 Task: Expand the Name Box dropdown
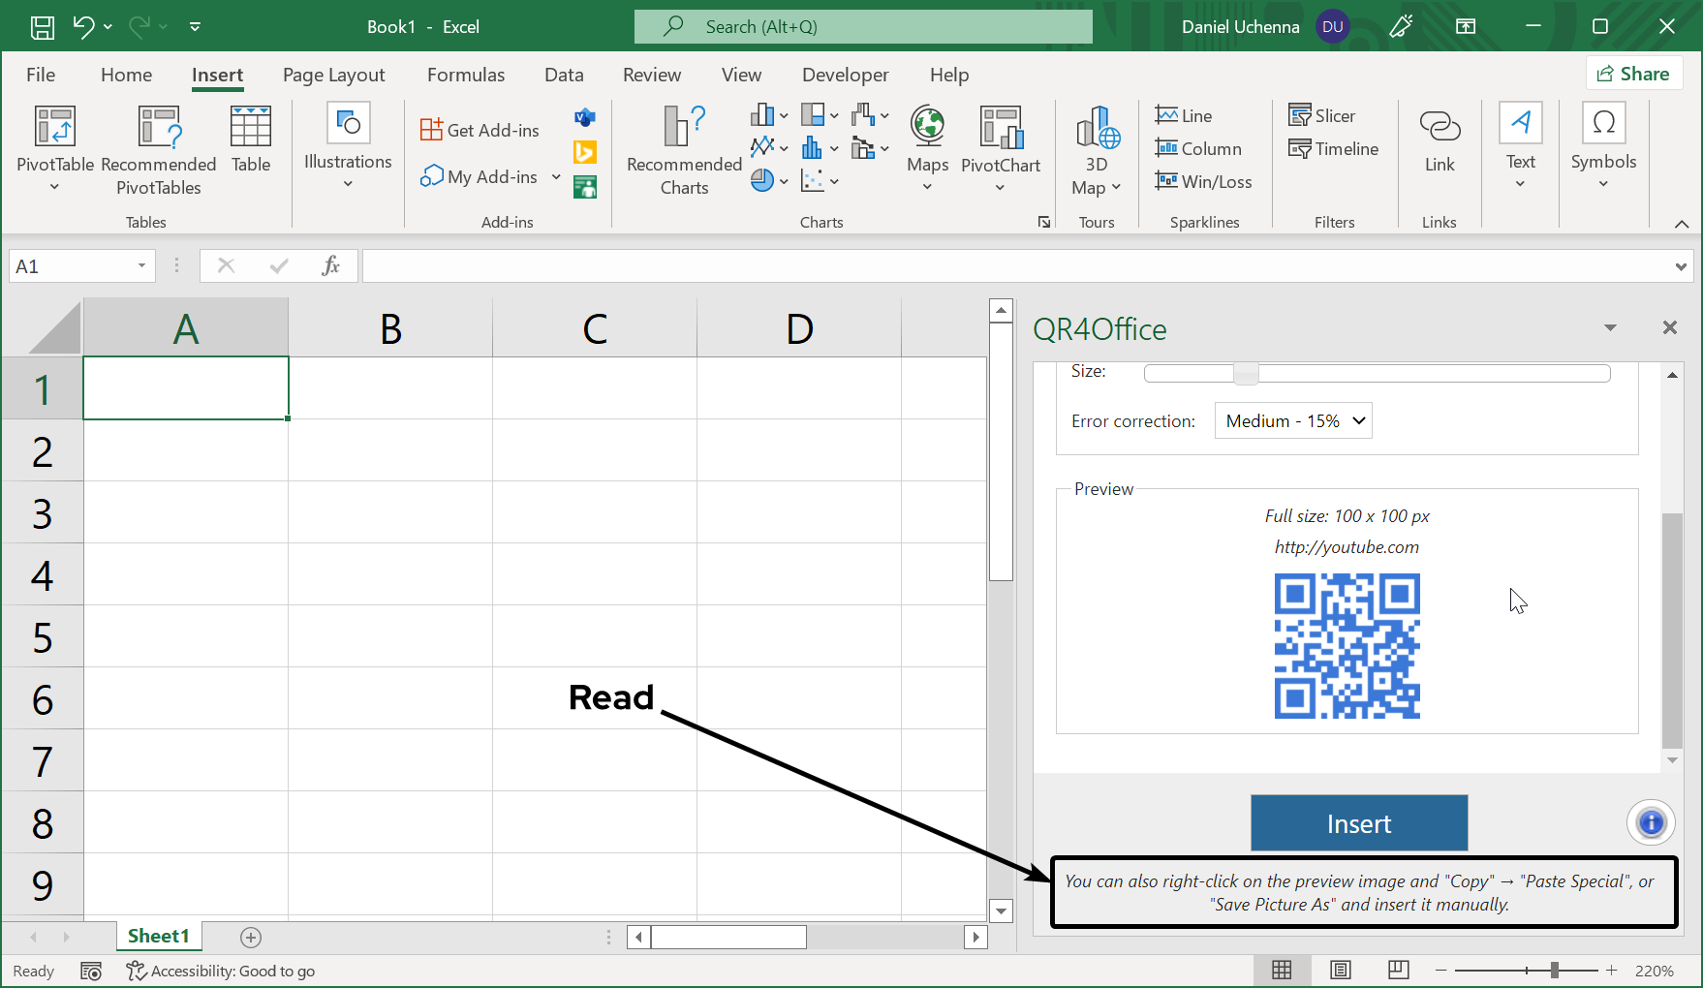click(x=141, y=266)
